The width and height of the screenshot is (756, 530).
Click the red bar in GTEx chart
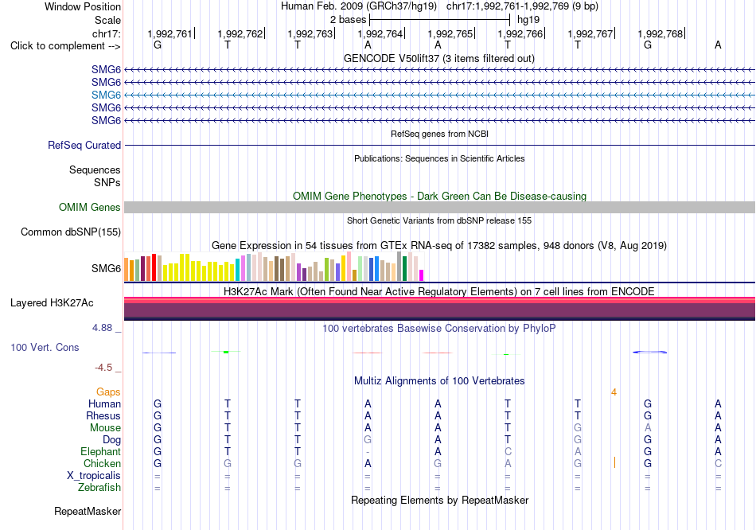pos(154,267)
